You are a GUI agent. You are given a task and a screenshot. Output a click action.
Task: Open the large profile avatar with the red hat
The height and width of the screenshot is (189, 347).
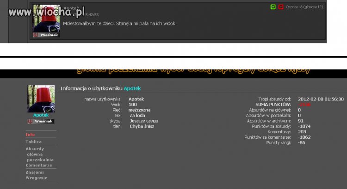(x=41, y=99)
